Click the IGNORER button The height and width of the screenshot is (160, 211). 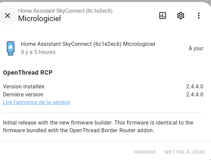pyautogui.click(x=144, y=152)
